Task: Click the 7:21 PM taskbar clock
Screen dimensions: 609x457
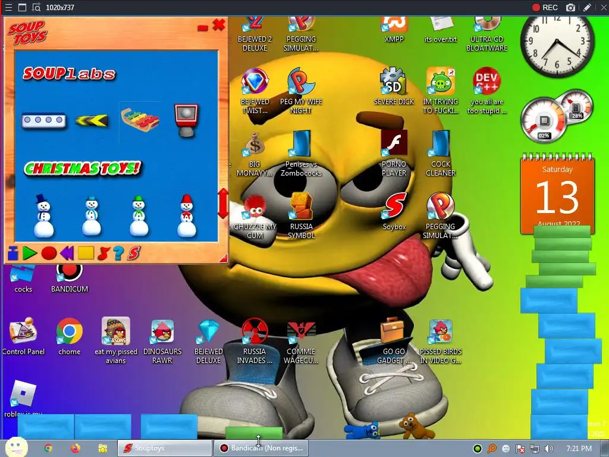Action: [x=579, y=449]
